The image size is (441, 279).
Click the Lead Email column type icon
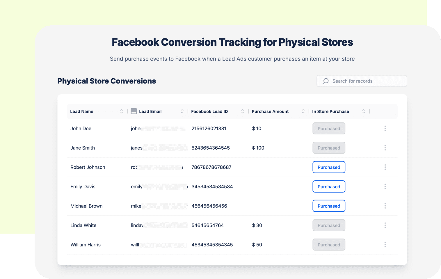(134, 111)
